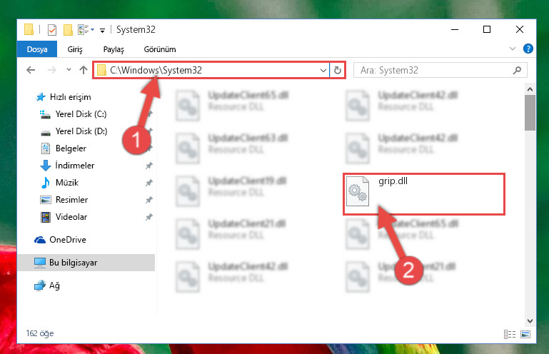This screenshot has height=354, width=549.
Task: Switch to details view icon in status bar
Action: point(510,335)
